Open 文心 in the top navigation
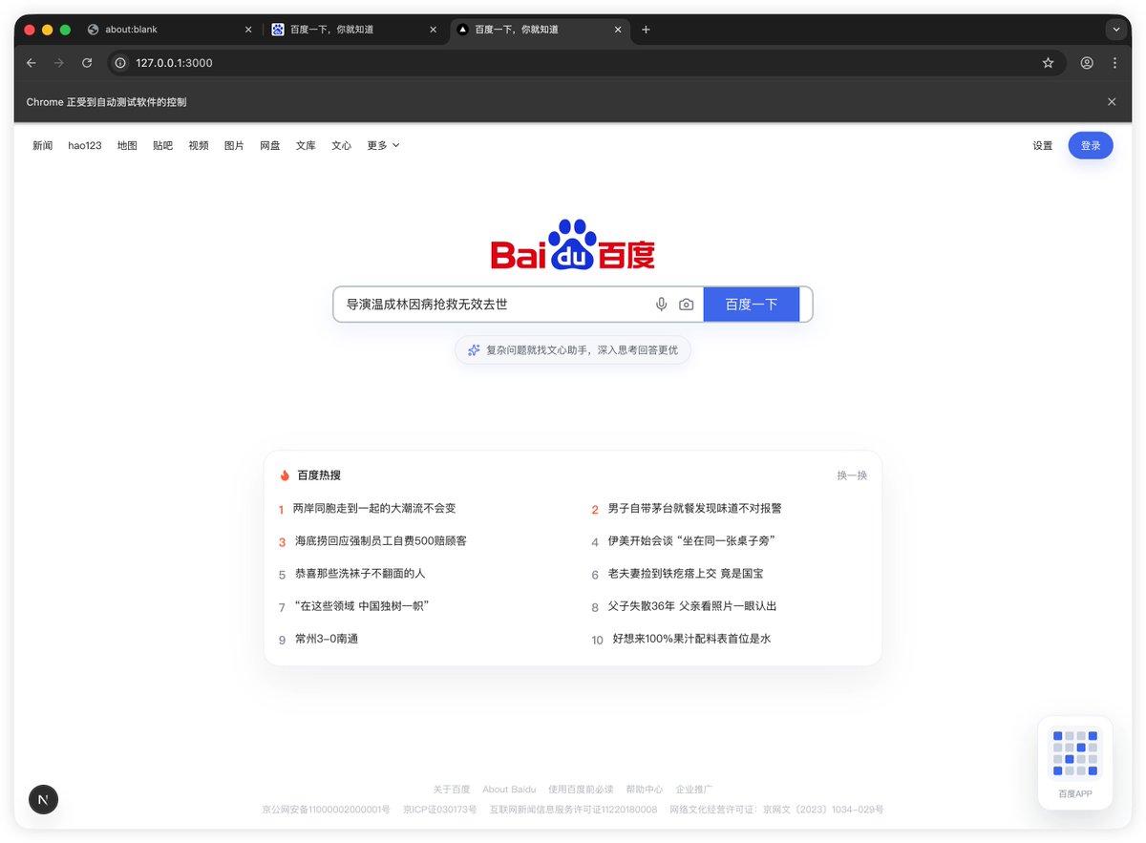Image resolution: width=1146 pixels, height=843 pixels. pos(342,146)
